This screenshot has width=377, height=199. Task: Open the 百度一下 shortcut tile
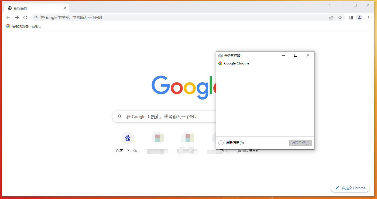128,142
